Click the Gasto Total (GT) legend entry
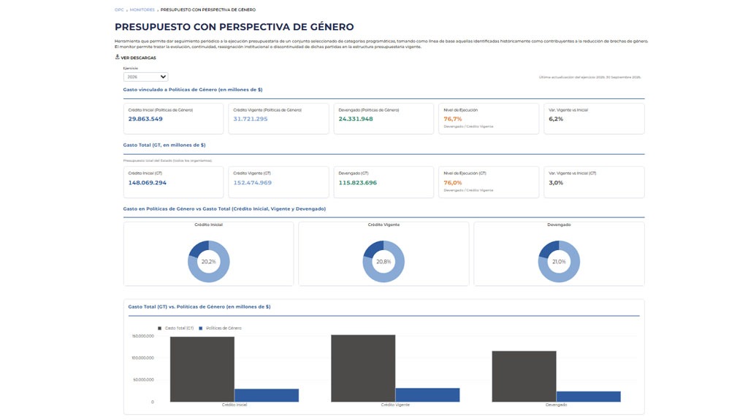748x420 pixels. [175, 328]
